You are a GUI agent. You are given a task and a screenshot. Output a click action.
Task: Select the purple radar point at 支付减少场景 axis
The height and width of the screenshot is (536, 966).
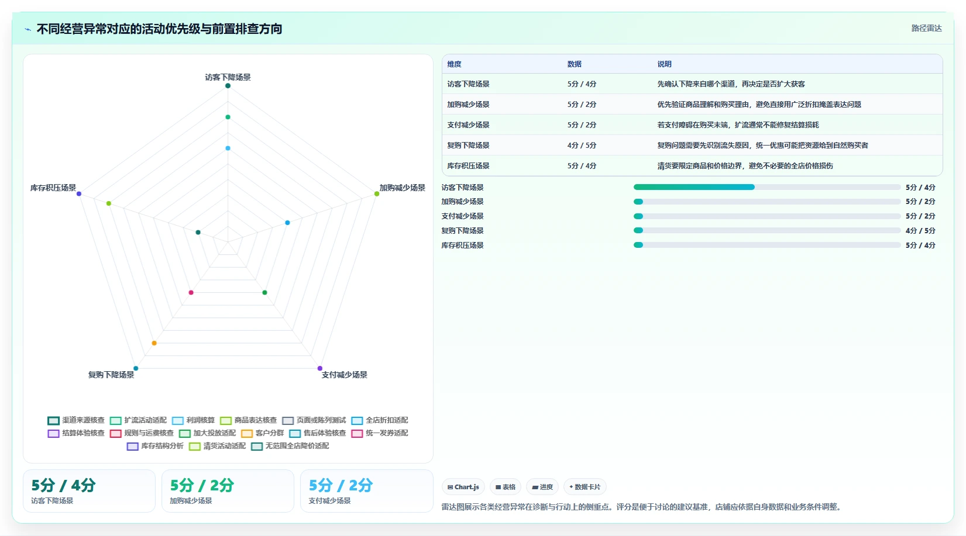320,368
